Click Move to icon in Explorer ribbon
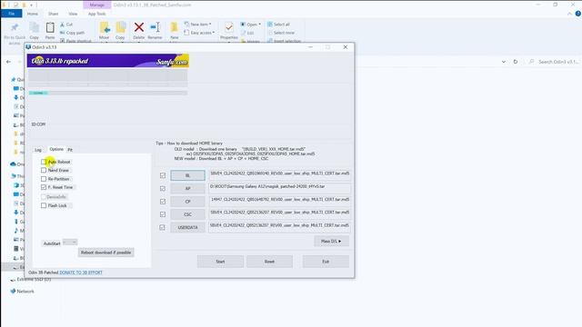This screenshot has height=327, width=582. pos(105,28)
